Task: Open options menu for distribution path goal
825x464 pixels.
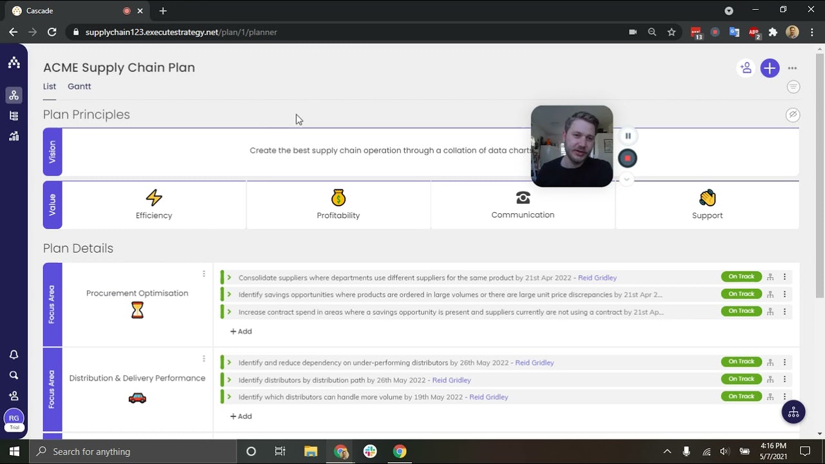Action: click(784, 379)
